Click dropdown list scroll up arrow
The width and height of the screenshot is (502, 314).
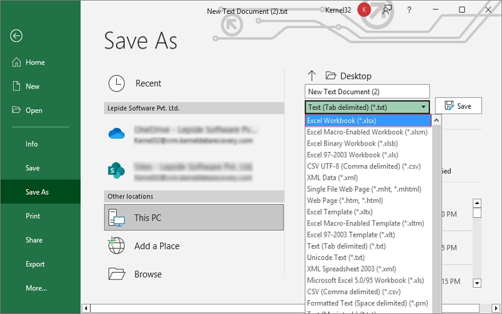(x=436, y=121)
